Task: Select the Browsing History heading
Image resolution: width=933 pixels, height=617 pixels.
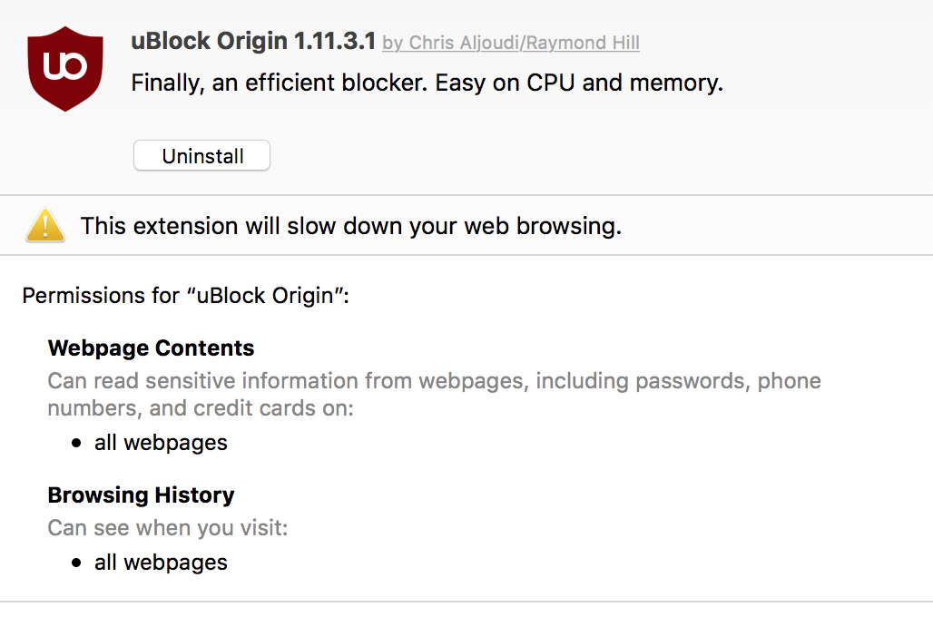Action: pos(141,495)
